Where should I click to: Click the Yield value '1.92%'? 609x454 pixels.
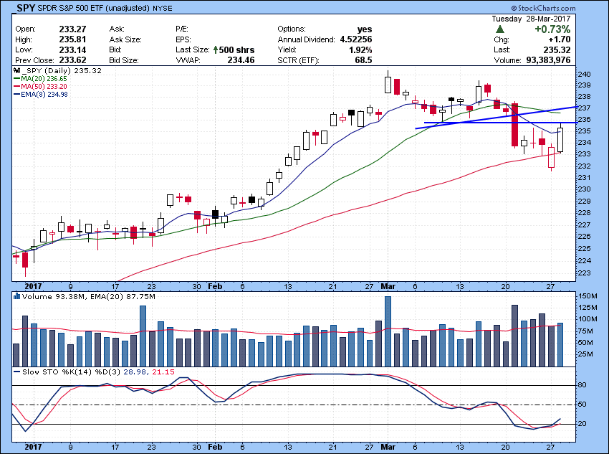click(360, 49)
